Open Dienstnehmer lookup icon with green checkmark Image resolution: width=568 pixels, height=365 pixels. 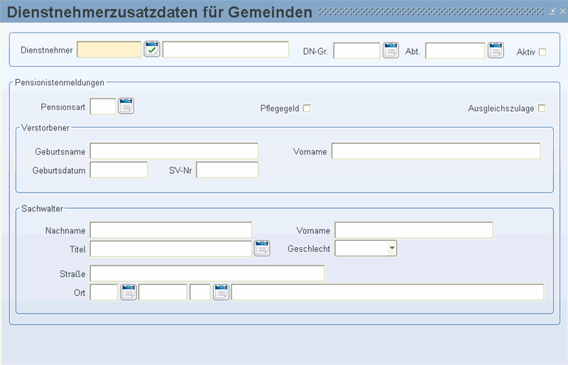click(x=152, y=49)
